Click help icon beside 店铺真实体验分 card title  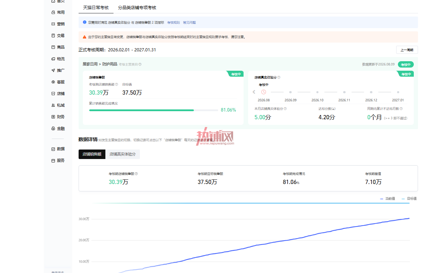(x=279, y=77)
